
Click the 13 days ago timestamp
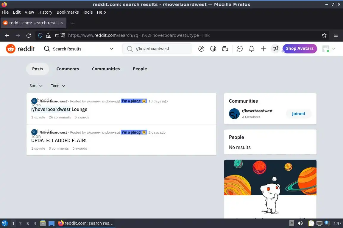click(x=158, y=101)
